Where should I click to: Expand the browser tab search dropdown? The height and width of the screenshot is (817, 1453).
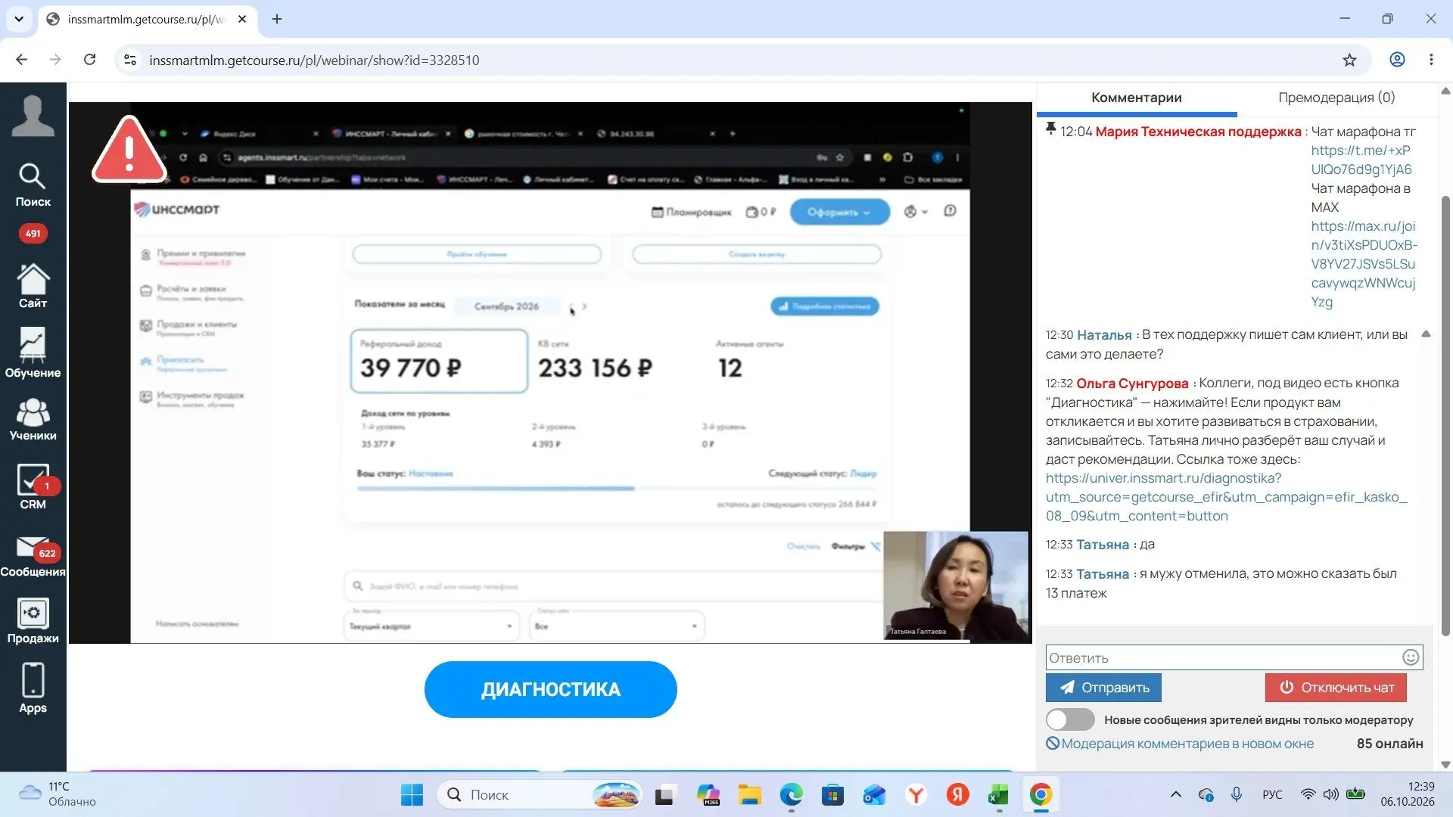(x=19, y=19)
